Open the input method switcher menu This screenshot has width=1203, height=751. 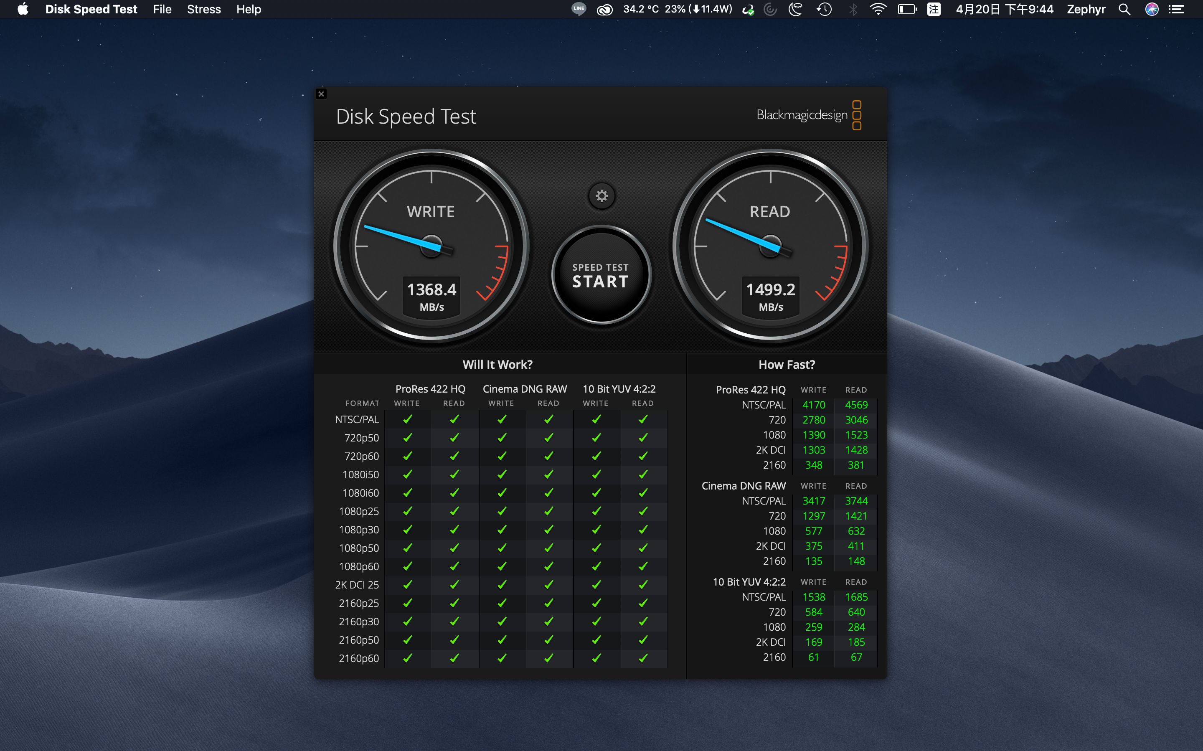tap(934, 10)
